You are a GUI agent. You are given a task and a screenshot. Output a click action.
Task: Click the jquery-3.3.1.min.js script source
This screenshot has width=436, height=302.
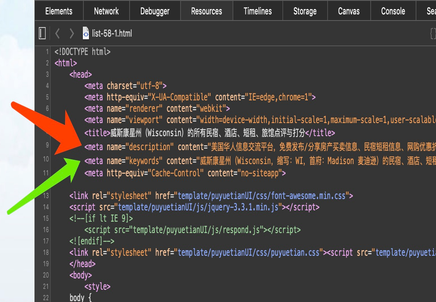[x=198, y=207]
